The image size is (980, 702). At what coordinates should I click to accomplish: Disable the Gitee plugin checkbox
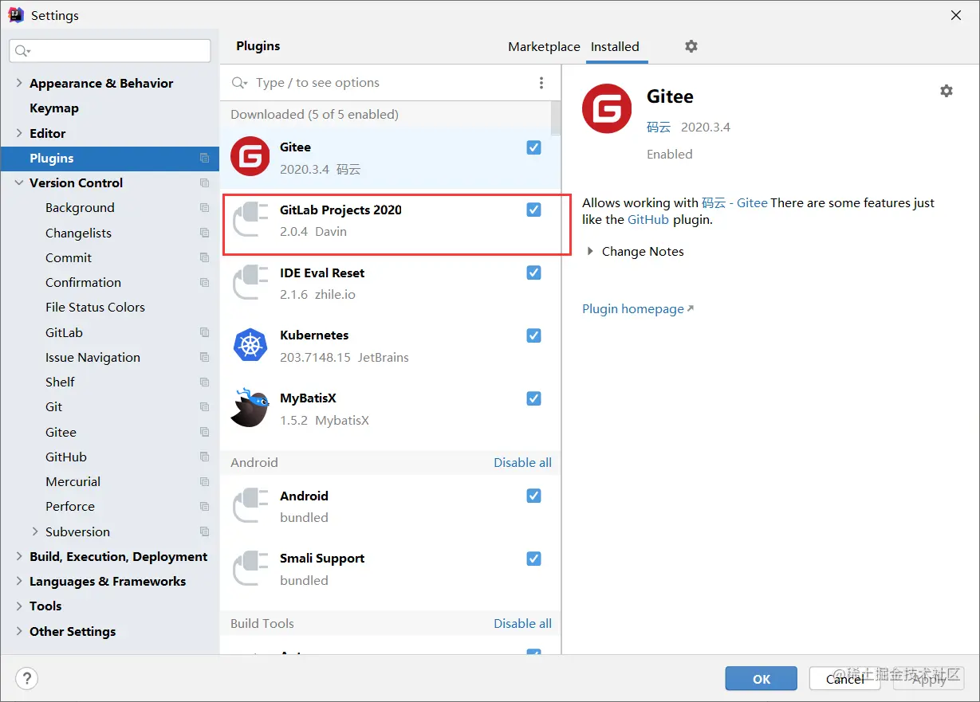coord(534,147)
